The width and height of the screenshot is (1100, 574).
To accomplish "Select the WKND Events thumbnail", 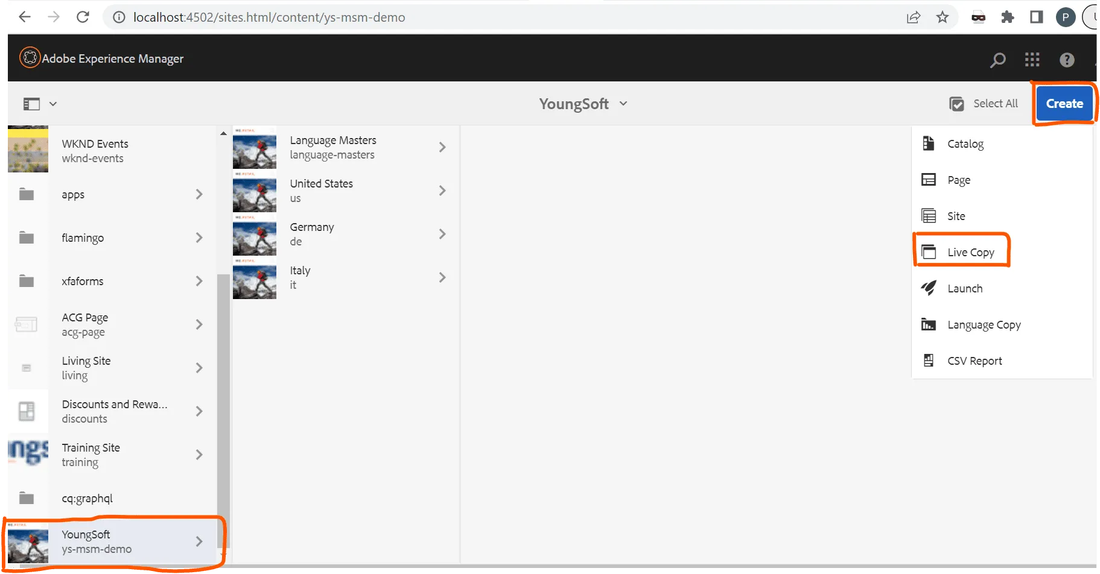I will (x=28, y=150).
